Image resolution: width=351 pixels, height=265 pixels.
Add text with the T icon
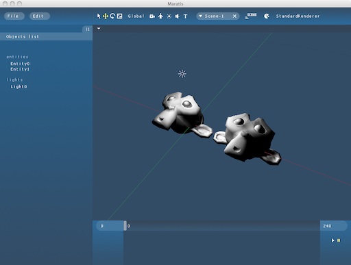click(x=185, y=16)
